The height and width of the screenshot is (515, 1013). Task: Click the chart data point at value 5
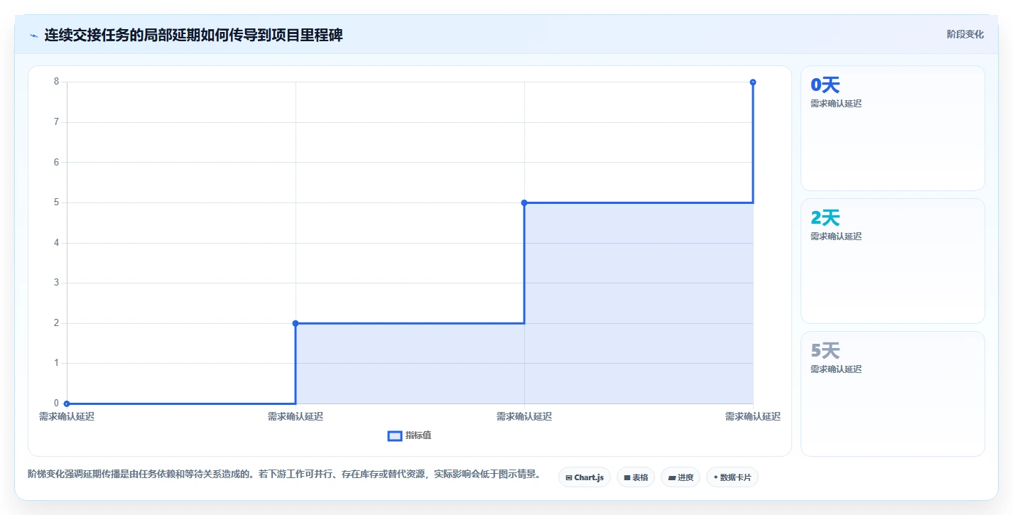[524, 202]
